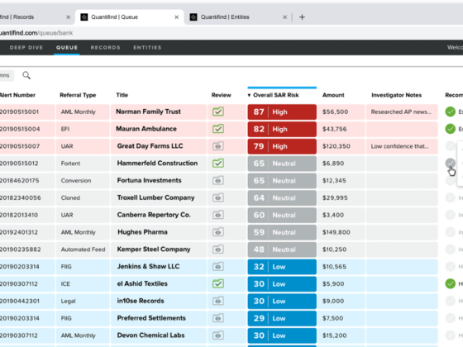Viewport: 463px width, 347px height.
Task: Click review eye icon for in10se Records
Action: tap(218, 301)
